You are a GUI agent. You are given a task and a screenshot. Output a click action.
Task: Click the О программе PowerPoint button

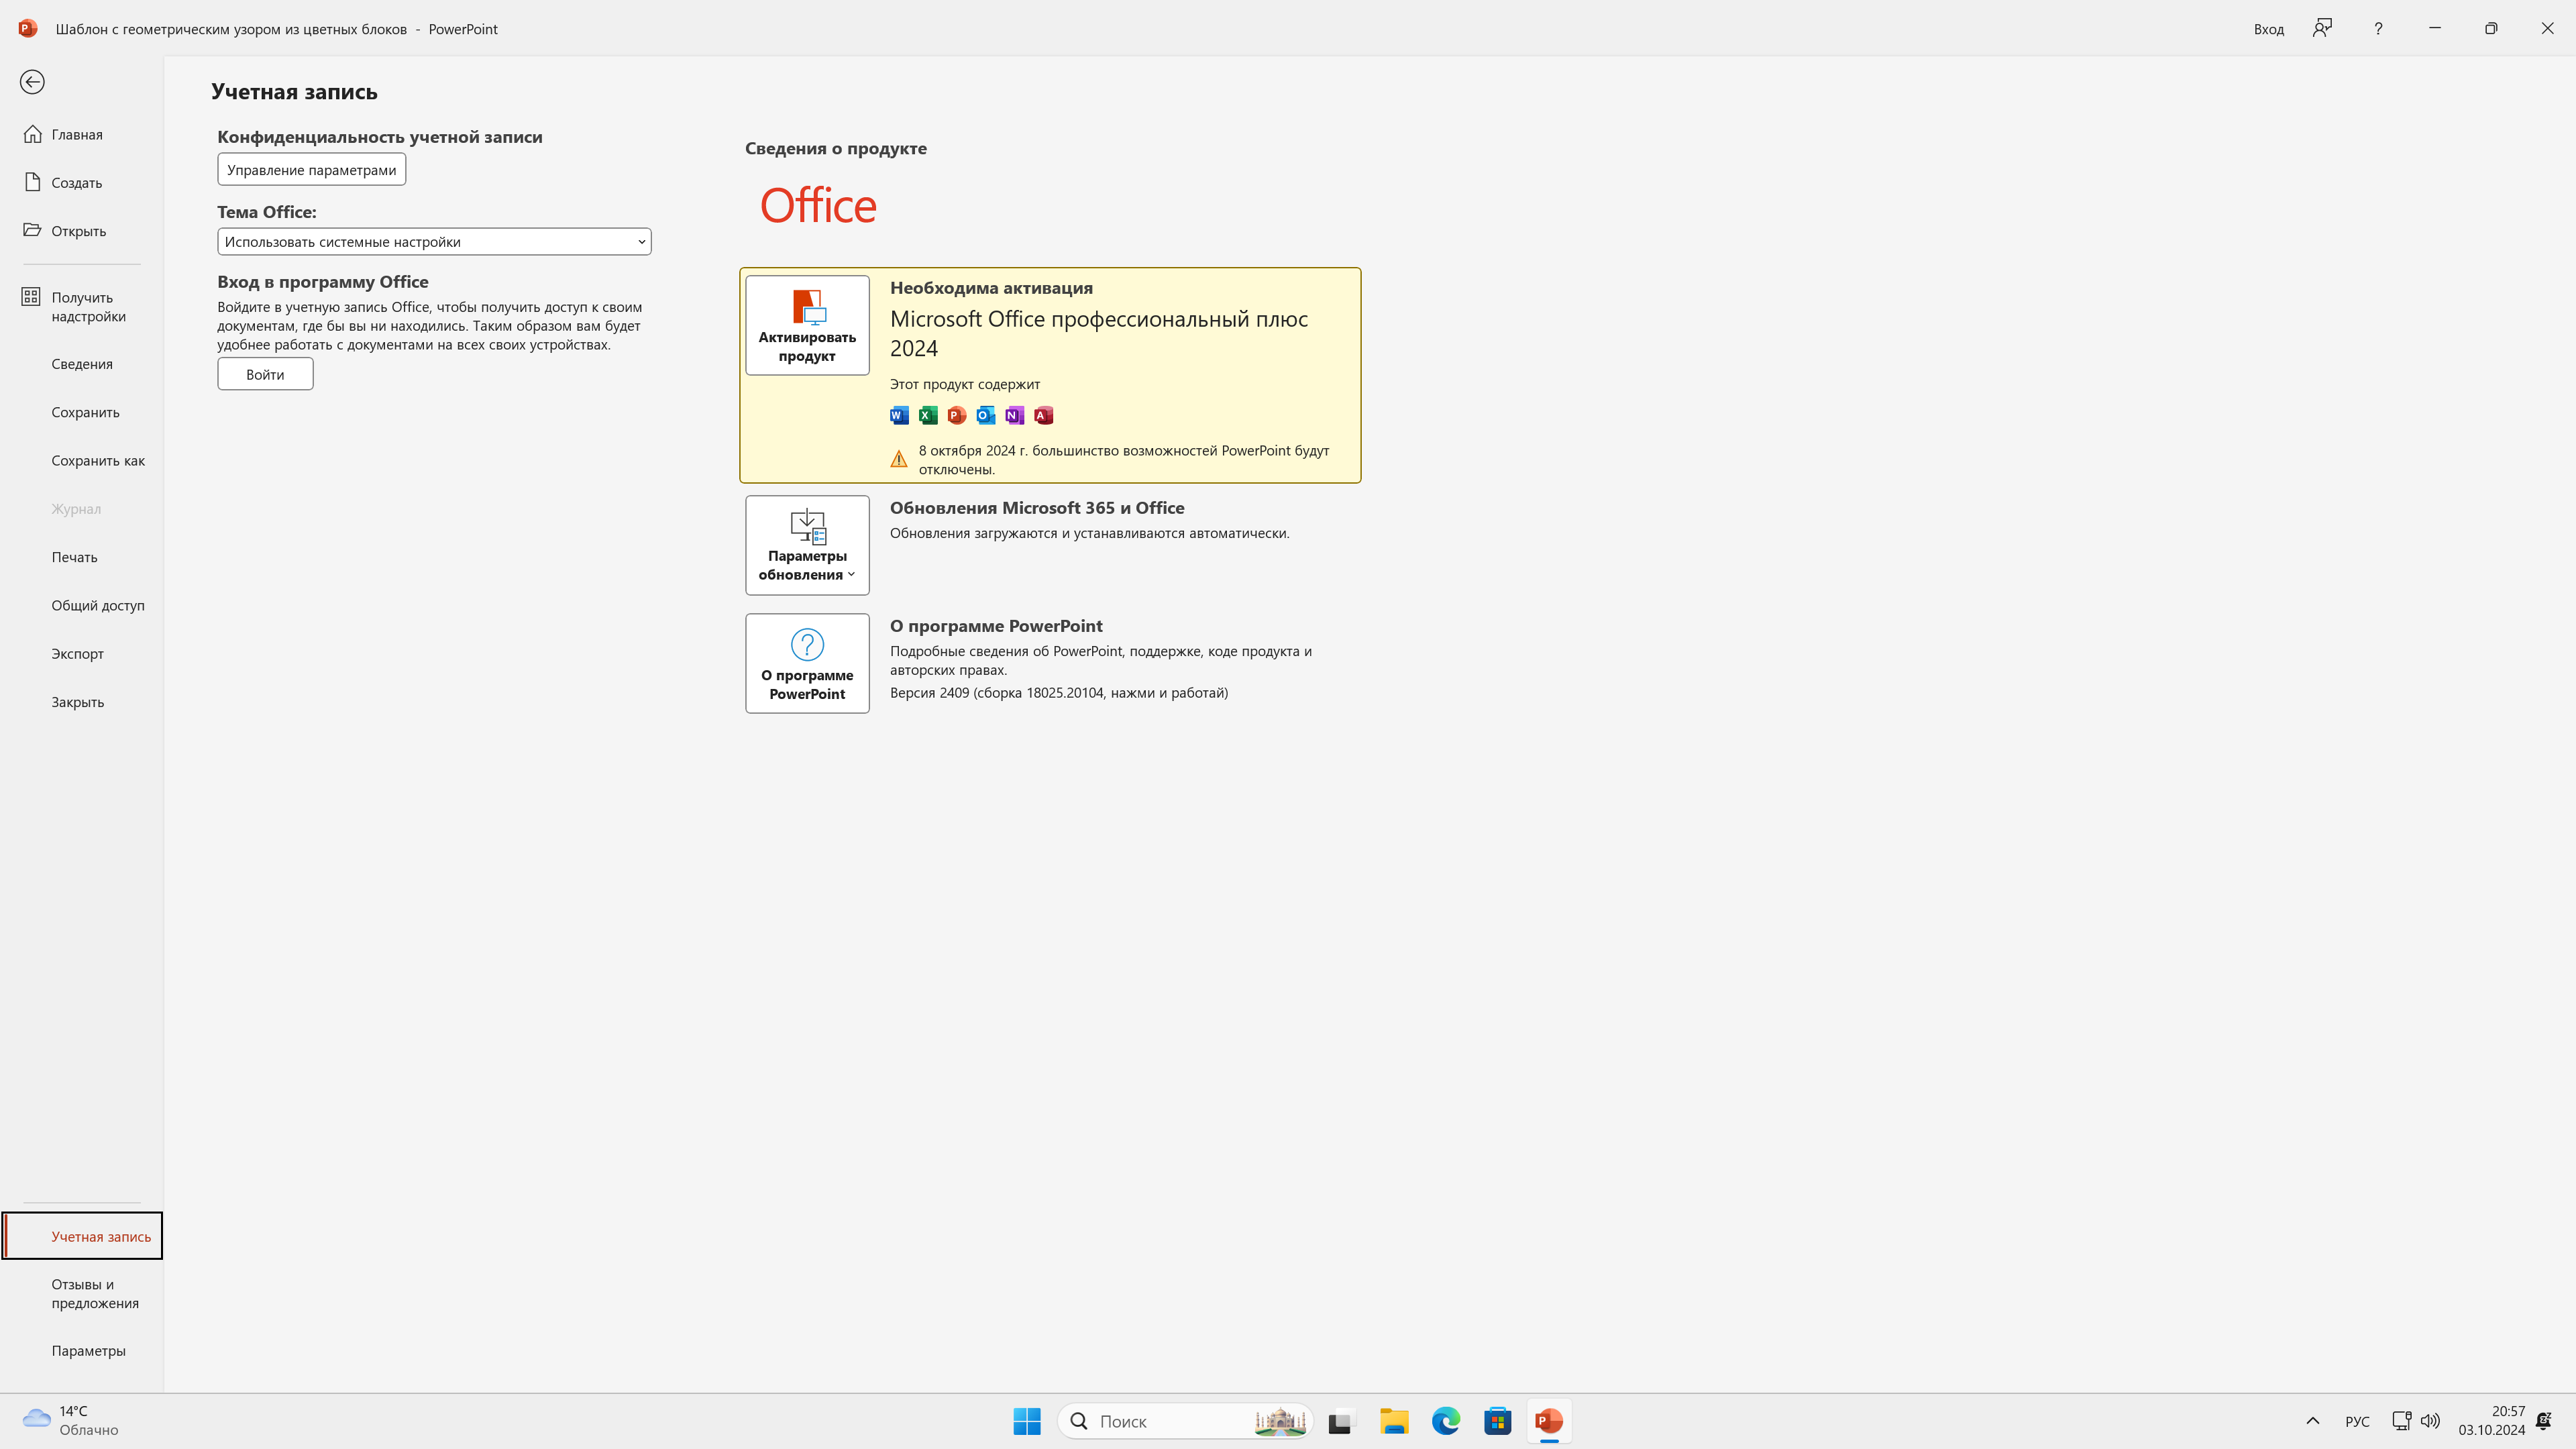(807, 663)
